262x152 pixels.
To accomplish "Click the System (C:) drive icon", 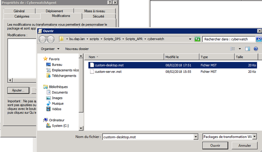I will (x=48, y=126).
